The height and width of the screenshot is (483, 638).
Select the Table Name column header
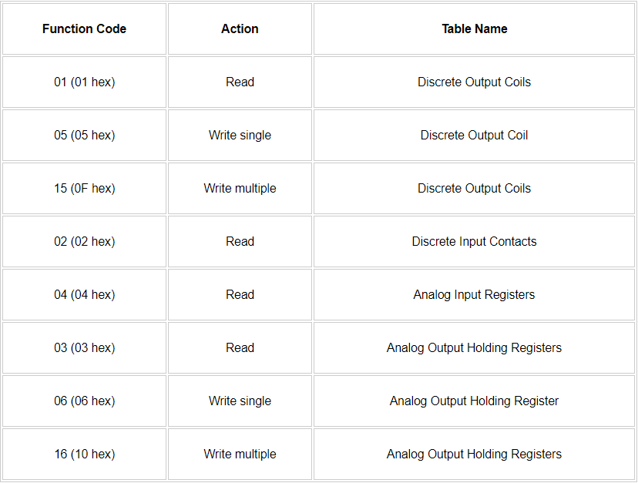[474, 29]
